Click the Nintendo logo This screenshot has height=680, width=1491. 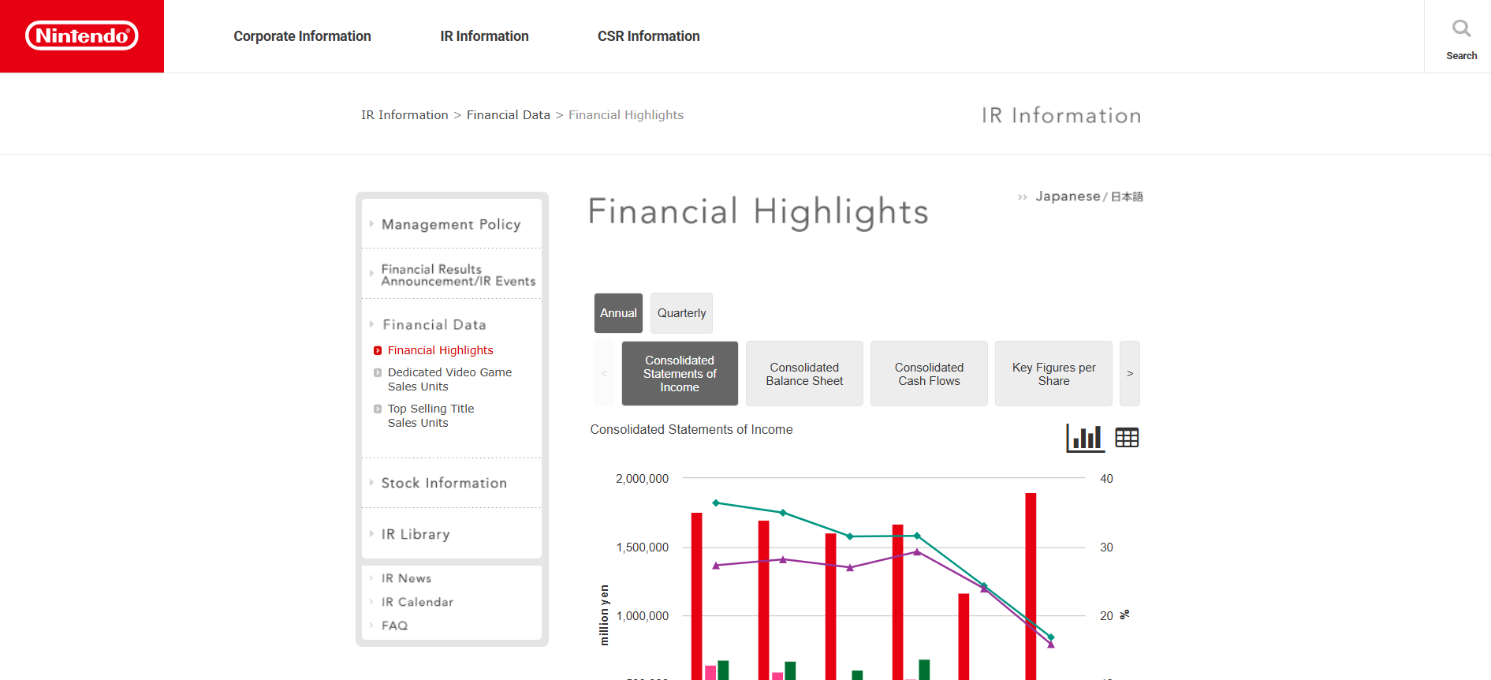82,36
